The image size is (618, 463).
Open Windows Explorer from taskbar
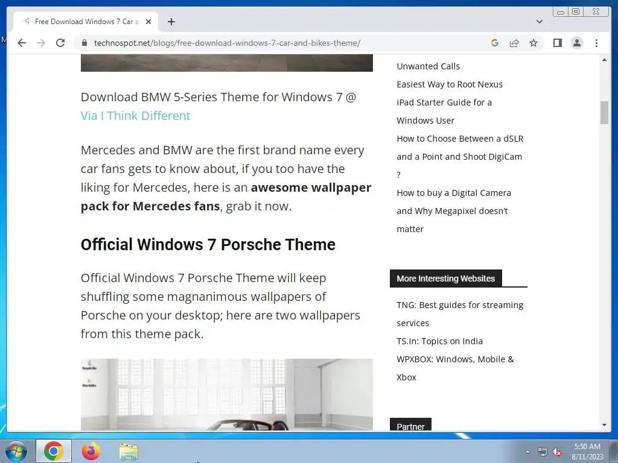(x=129, y=452)
